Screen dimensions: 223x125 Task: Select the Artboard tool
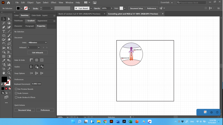point(4,69)
